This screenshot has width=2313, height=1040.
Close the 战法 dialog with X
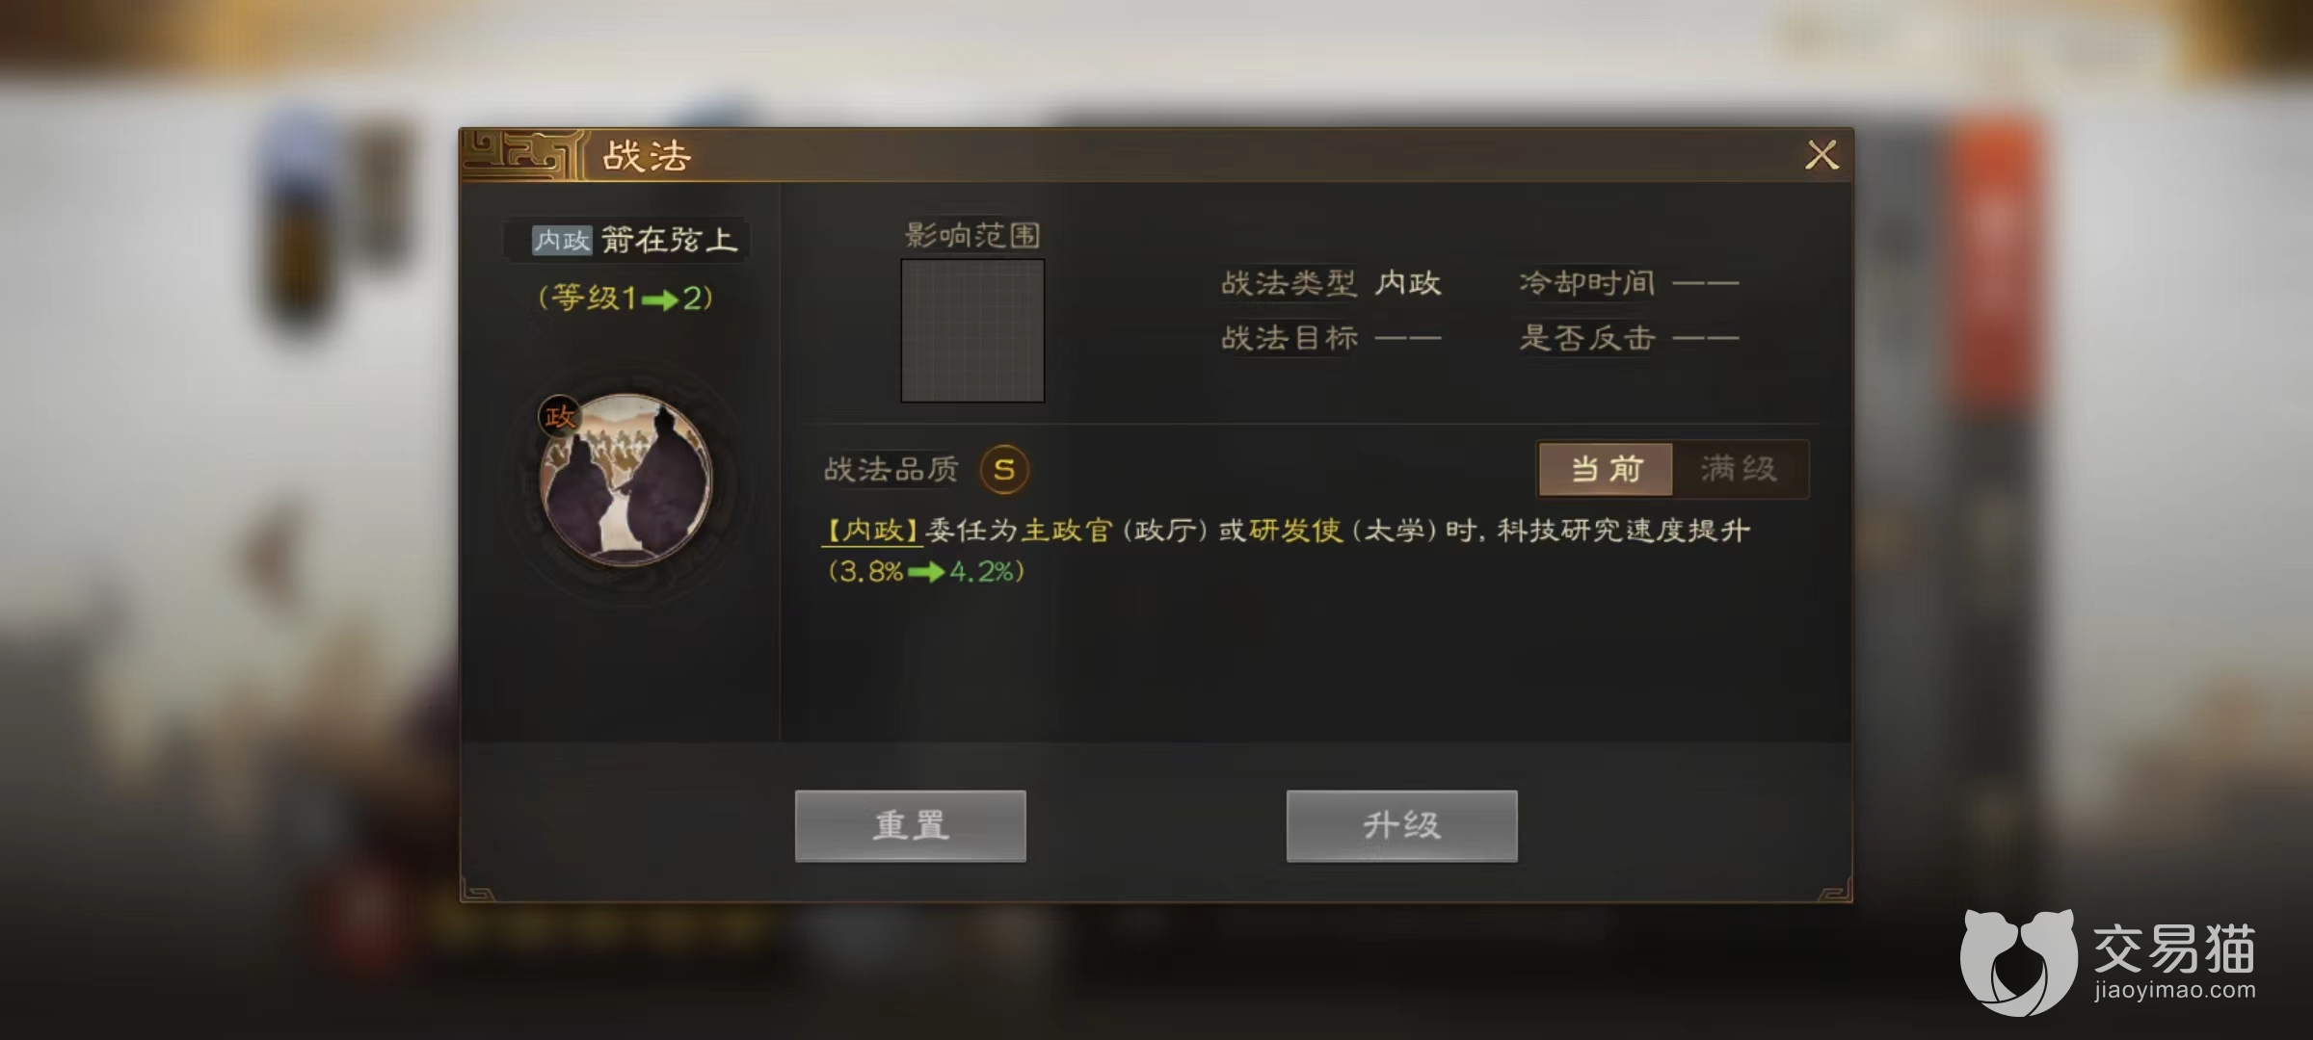[1821, 155]
